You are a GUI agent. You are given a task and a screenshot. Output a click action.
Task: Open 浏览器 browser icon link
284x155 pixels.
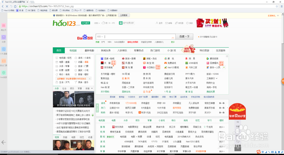[176, 23]
